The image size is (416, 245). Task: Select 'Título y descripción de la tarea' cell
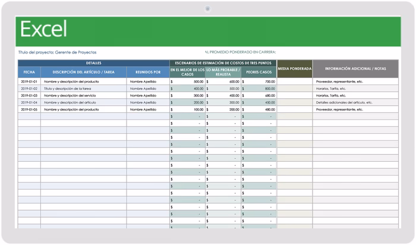(x=84, y=89)
